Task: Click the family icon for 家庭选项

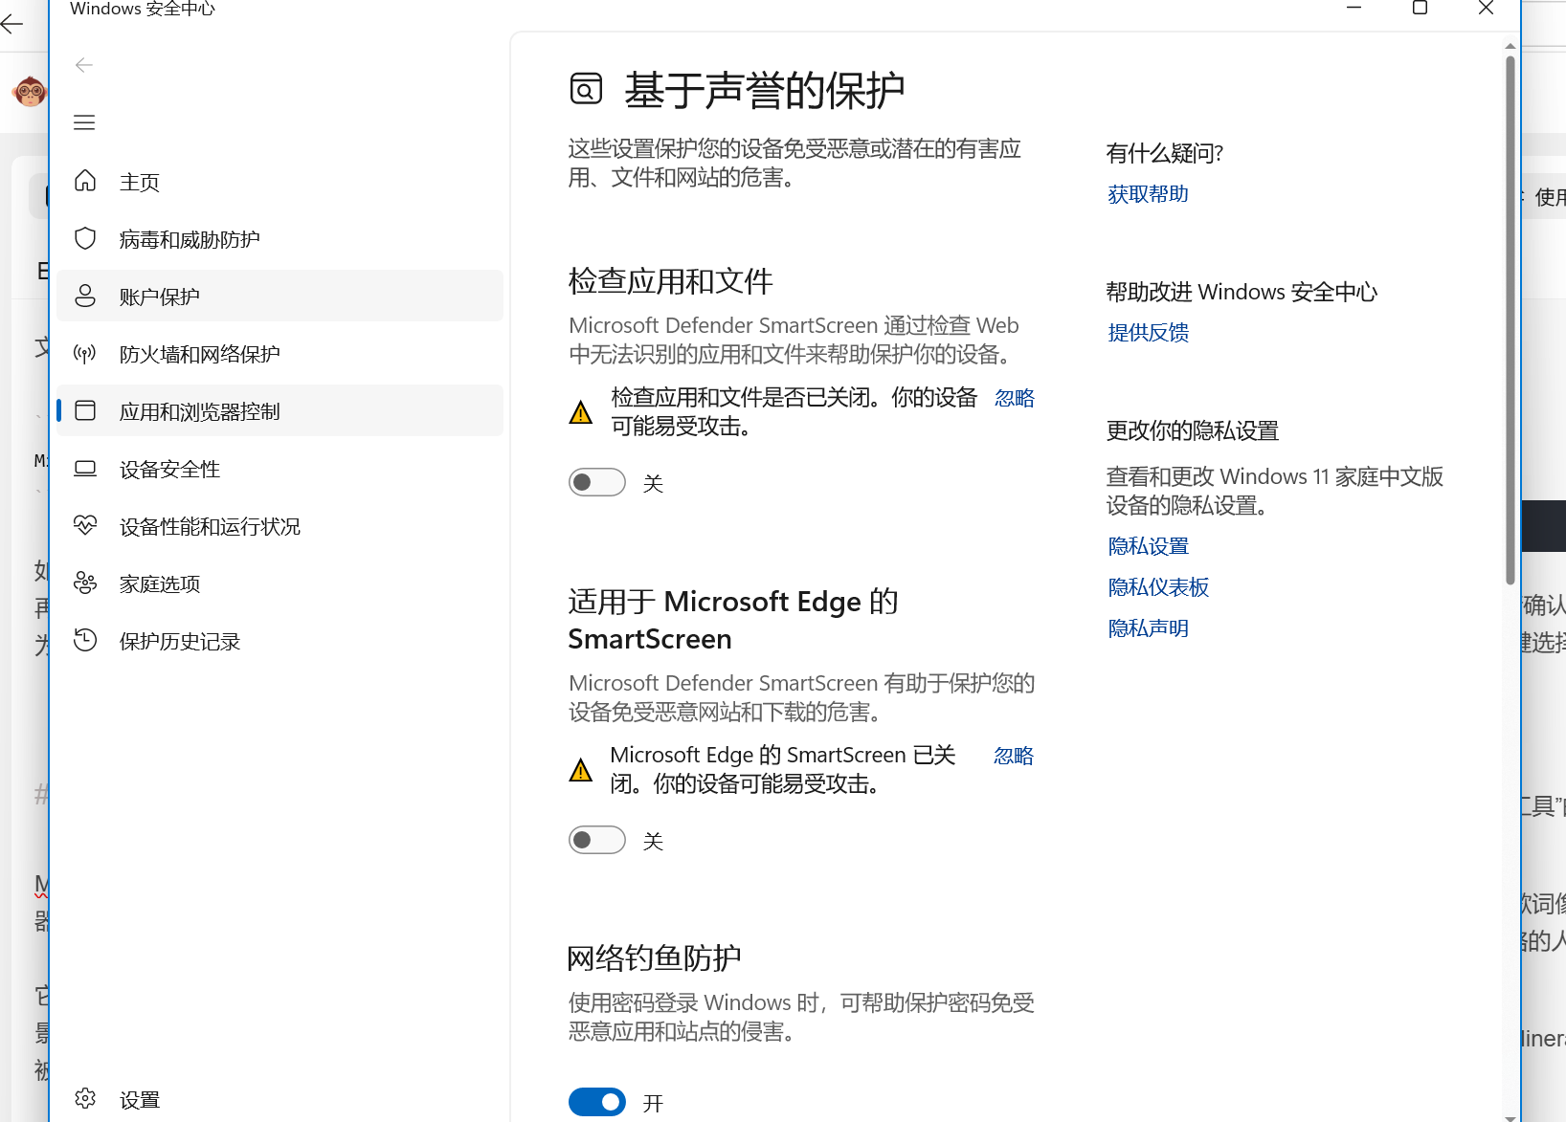Action: click(85, 583)
